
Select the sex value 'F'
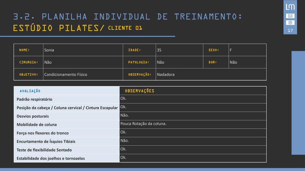pyautogui.click(x=231, y=50)
